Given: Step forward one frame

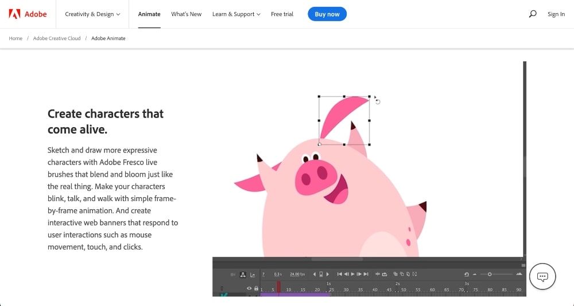Looking at the screenshot, I should [359, 274].
